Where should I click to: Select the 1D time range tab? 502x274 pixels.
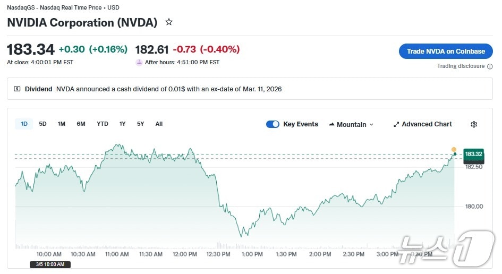pyautogui.click(x=24, y=124)
